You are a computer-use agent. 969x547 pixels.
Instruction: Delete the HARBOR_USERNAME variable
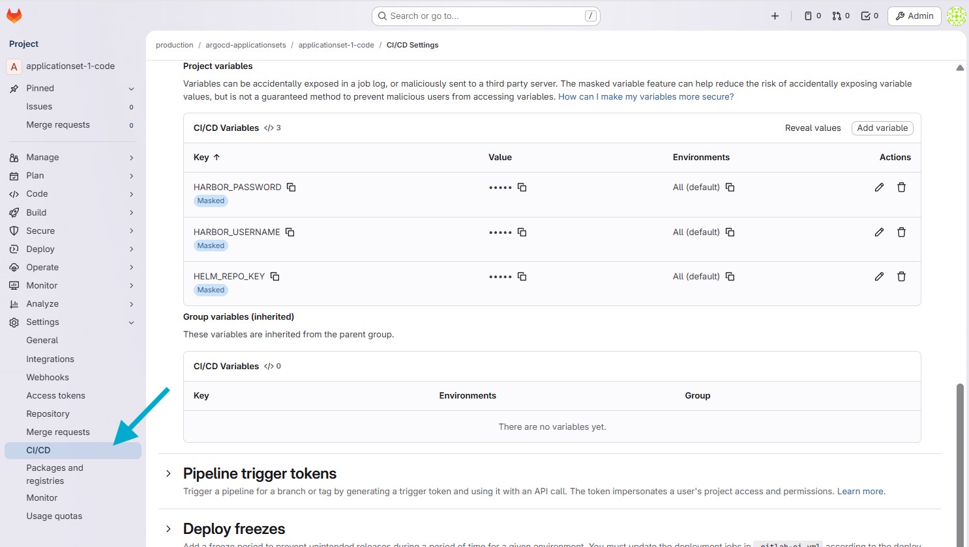(901, 232)
